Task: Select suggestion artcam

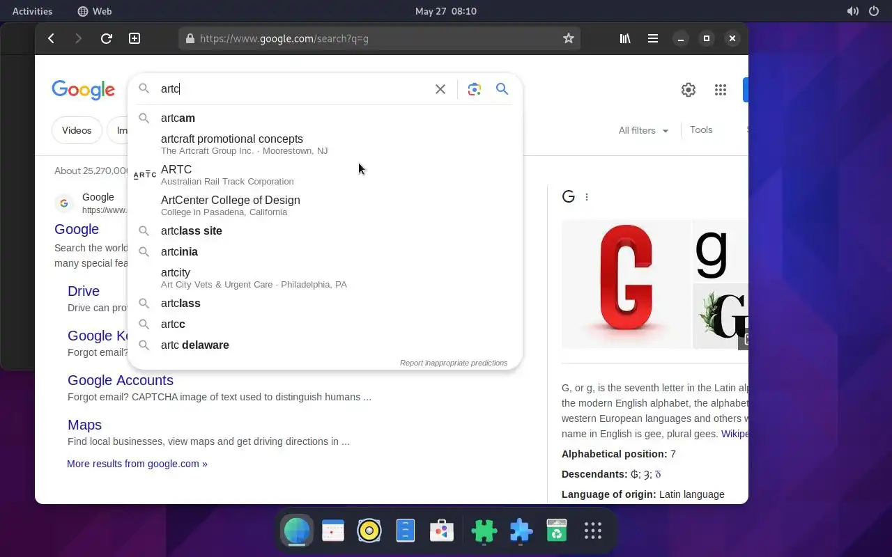Action: [325, 118]
